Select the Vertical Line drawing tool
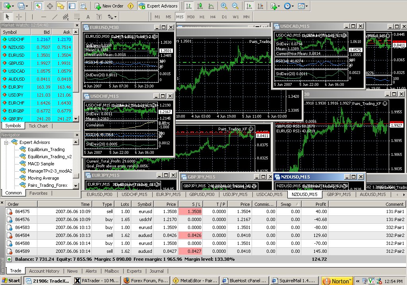This screenshot has width=407, height=285. click(x=32, y=17)
